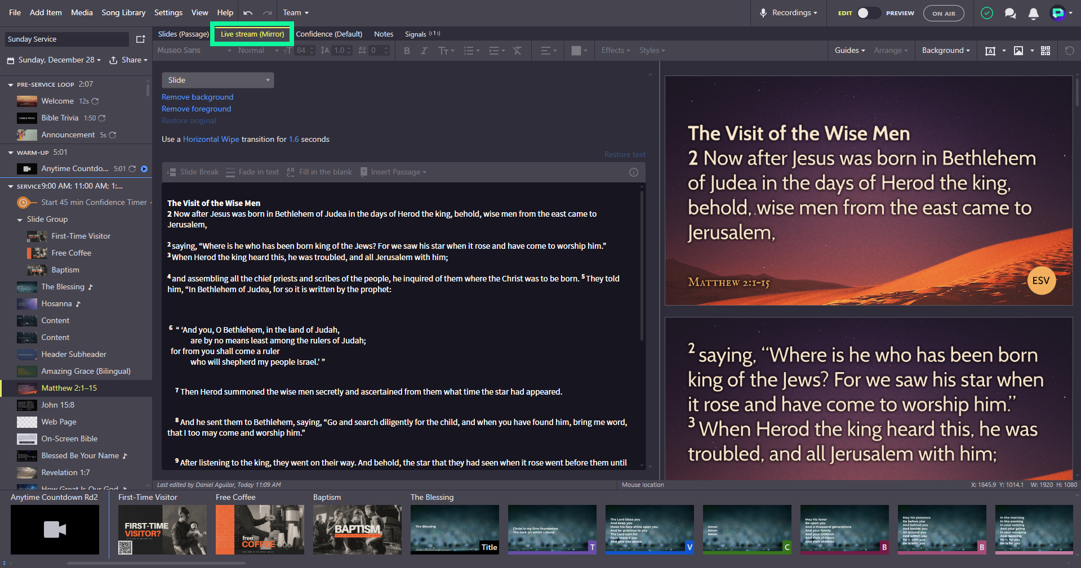Open the Slide type dropdown

pyautogui.click(x=217, y=80)
